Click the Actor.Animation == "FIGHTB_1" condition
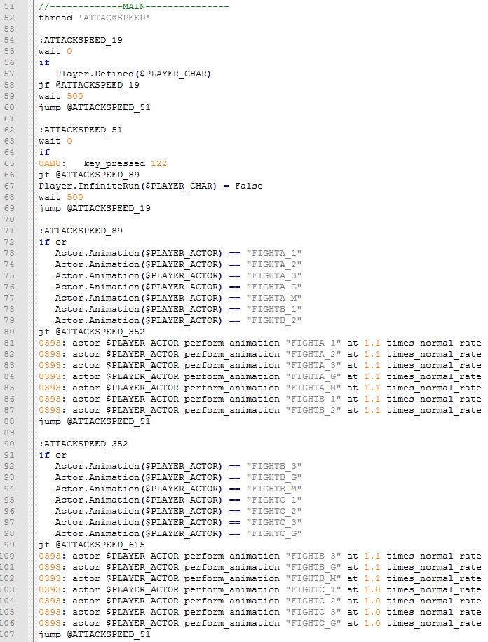Screen dimensions: 488x642 coord(179,310)
